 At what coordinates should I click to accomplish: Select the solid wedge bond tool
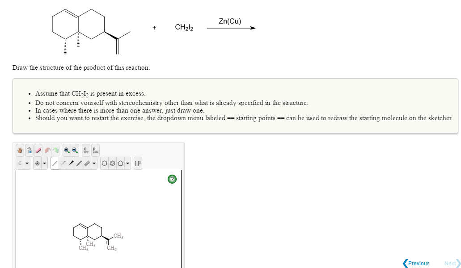[71, 163]
